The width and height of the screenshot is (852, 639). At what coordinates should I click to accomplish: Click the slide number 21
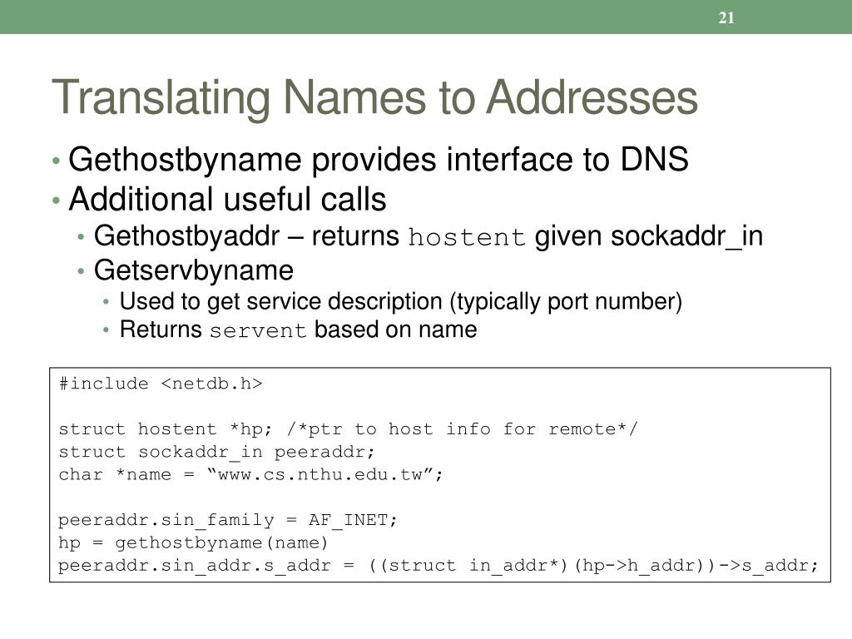726,18
